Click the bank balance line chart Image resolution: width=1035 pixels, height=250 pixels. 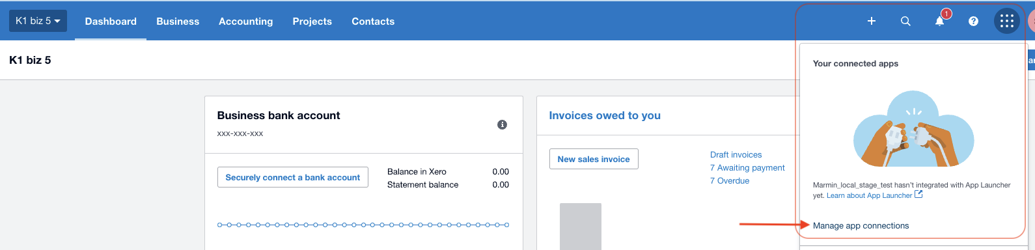(x=363, y=225)
